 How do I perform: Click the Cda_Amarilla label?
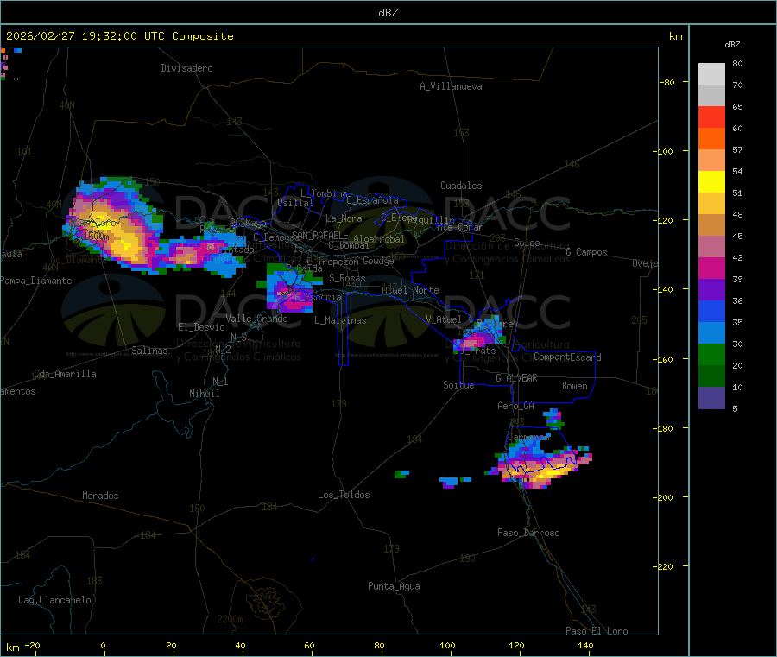[x=65, y=374]
